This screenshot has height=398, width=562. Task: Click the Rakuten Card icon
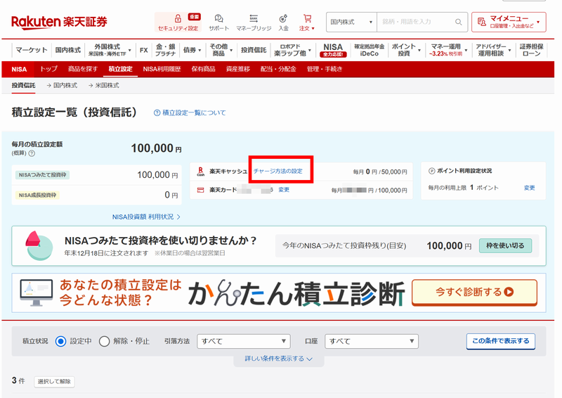[201, 190]
